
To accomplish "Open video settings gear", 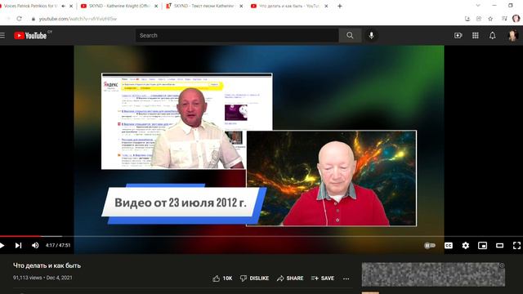I will click(x=466, y=245).
